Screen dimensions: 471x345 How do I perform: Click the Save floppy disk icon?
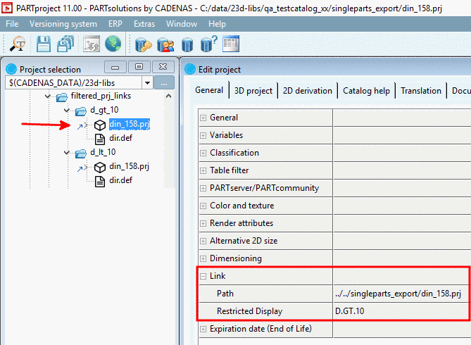[44, 44]
